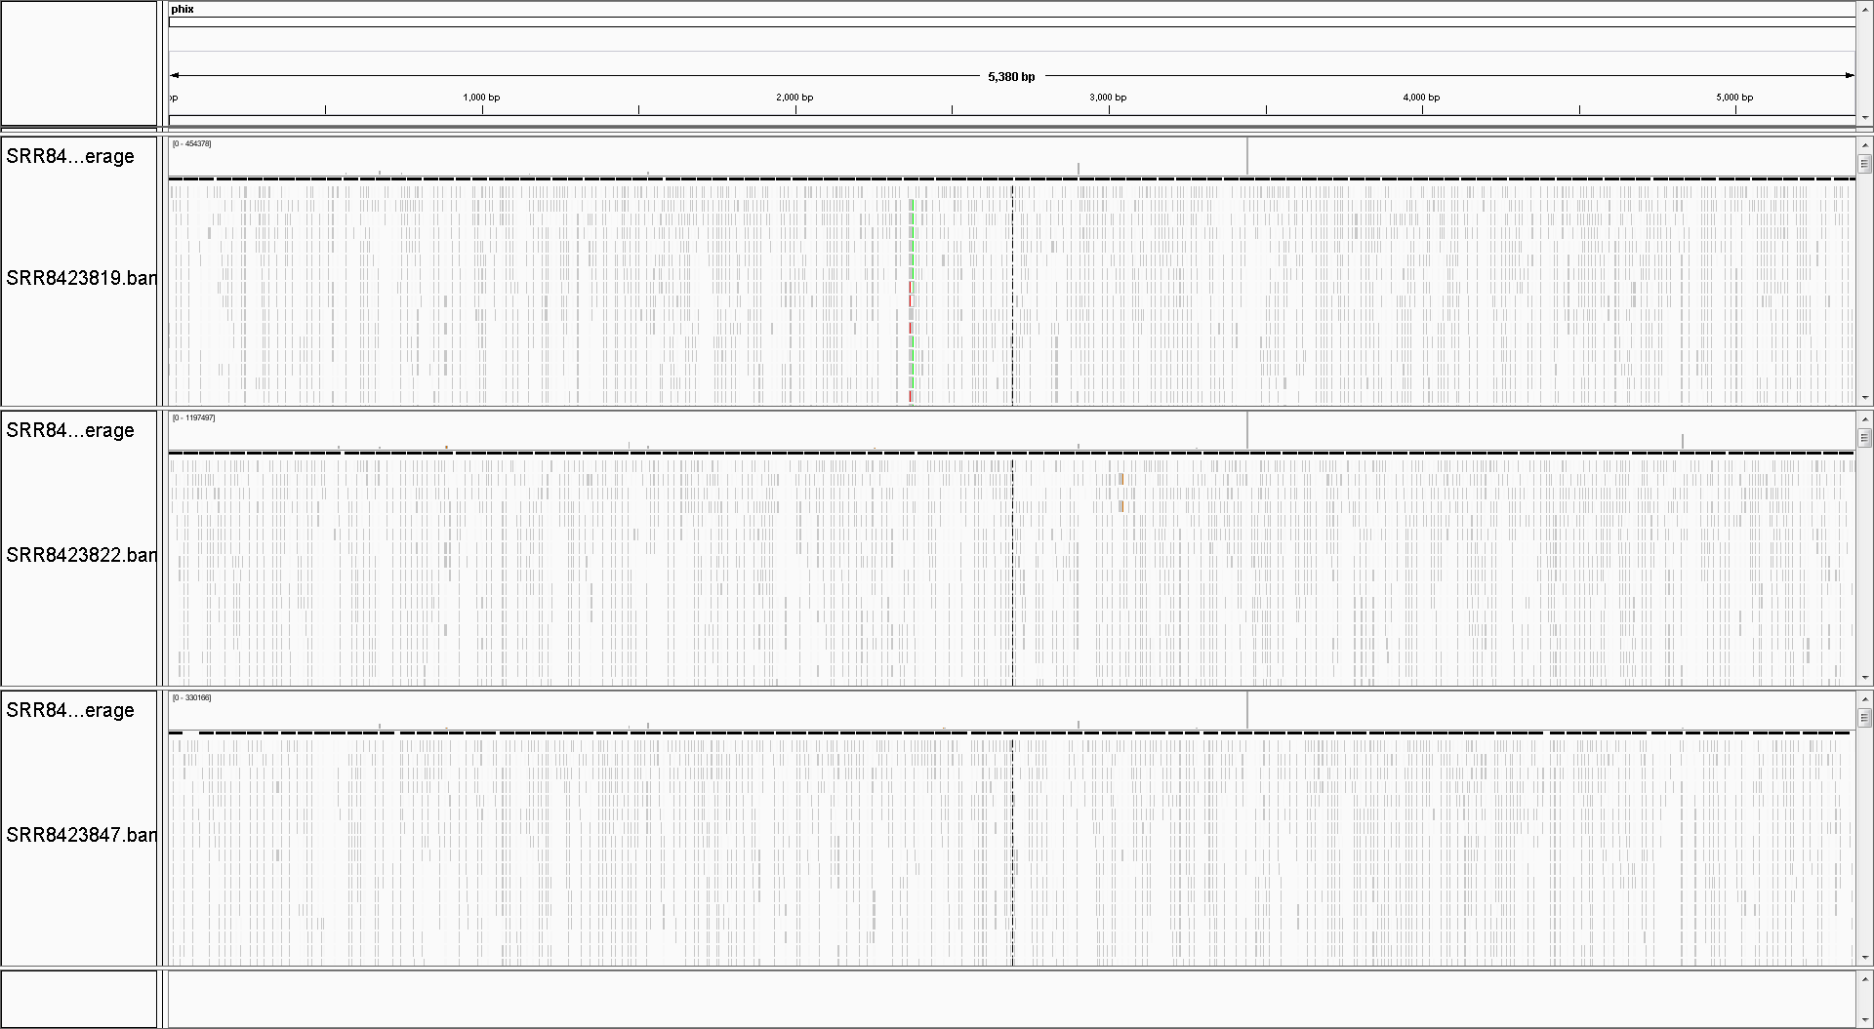The image size is (1874, 1029).
Task: Click scrollbar thumb of SRR8423822 panel
Action: [1865, 438]
